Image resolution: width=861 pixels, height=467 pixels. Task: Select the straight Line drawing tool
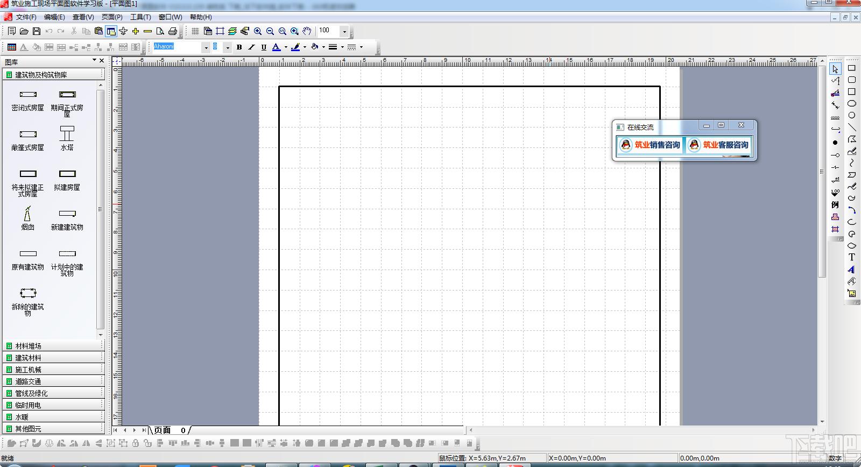[x=852, y=128]
